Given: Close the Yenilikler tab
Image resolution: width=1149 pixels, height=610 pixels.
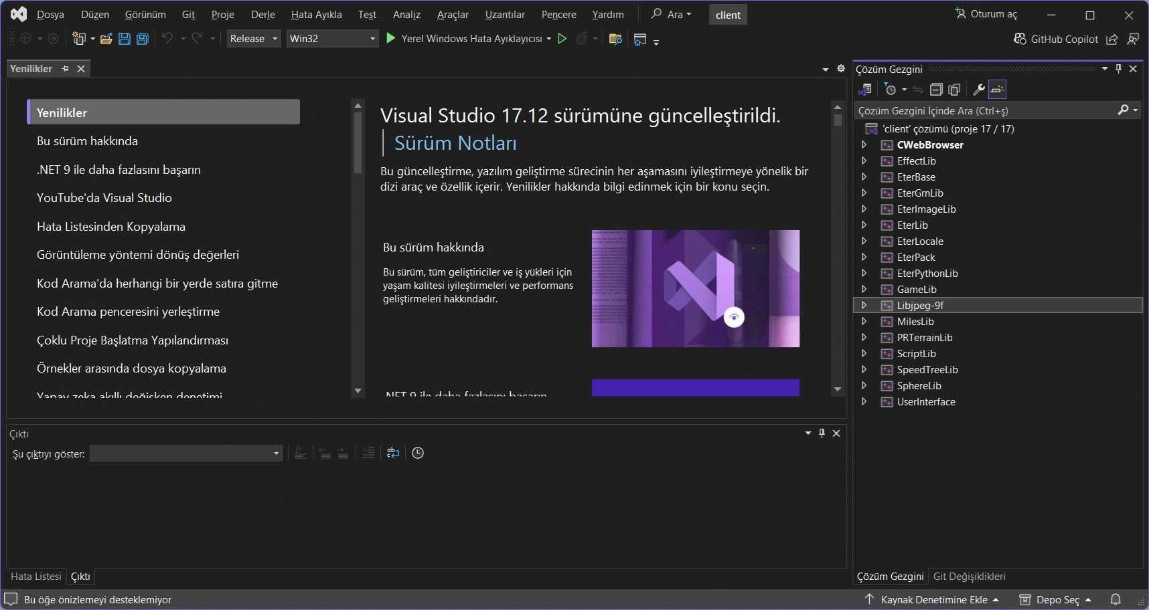Looking at the screenshot, I should coord(81,68).
